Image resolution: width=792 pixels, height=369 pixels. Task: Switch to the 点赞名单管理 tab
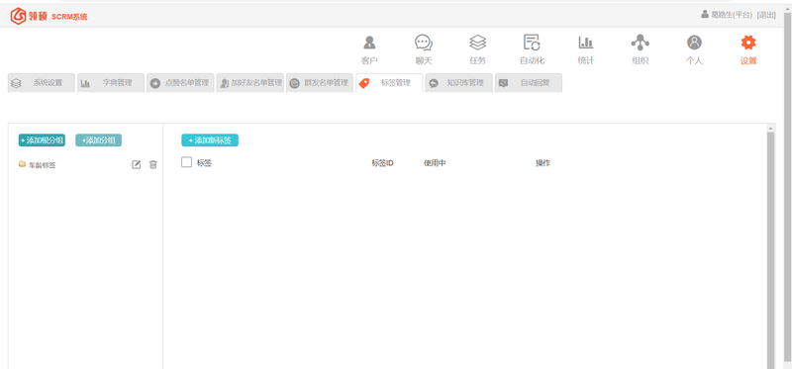click(180, 83)
